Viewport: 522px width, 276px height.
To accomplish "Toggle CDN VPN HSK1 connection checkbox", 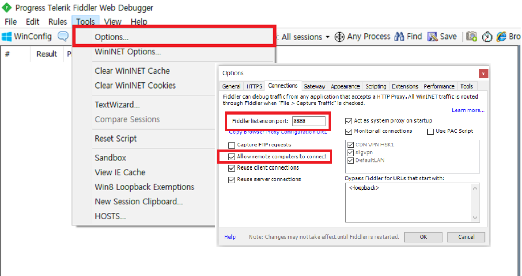I will point(350,145).
